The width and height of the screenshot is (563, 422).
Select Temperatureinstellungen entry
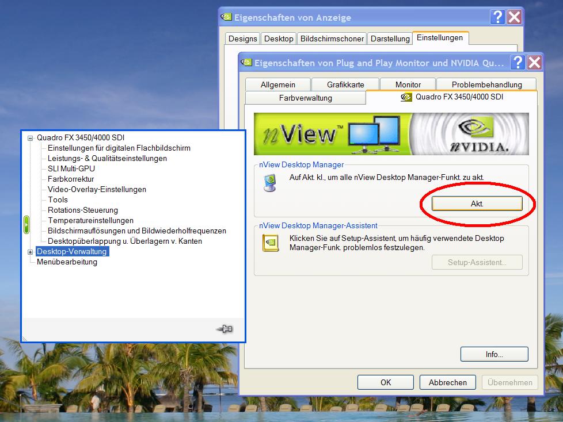[91, 221]
